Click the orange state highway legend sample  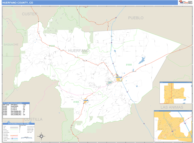14,136
